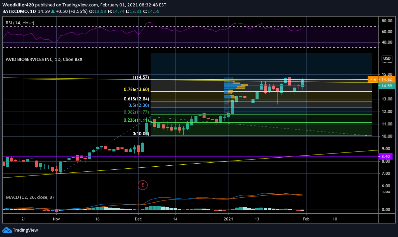Select the orange Pre-market session badge

point(373,79)
